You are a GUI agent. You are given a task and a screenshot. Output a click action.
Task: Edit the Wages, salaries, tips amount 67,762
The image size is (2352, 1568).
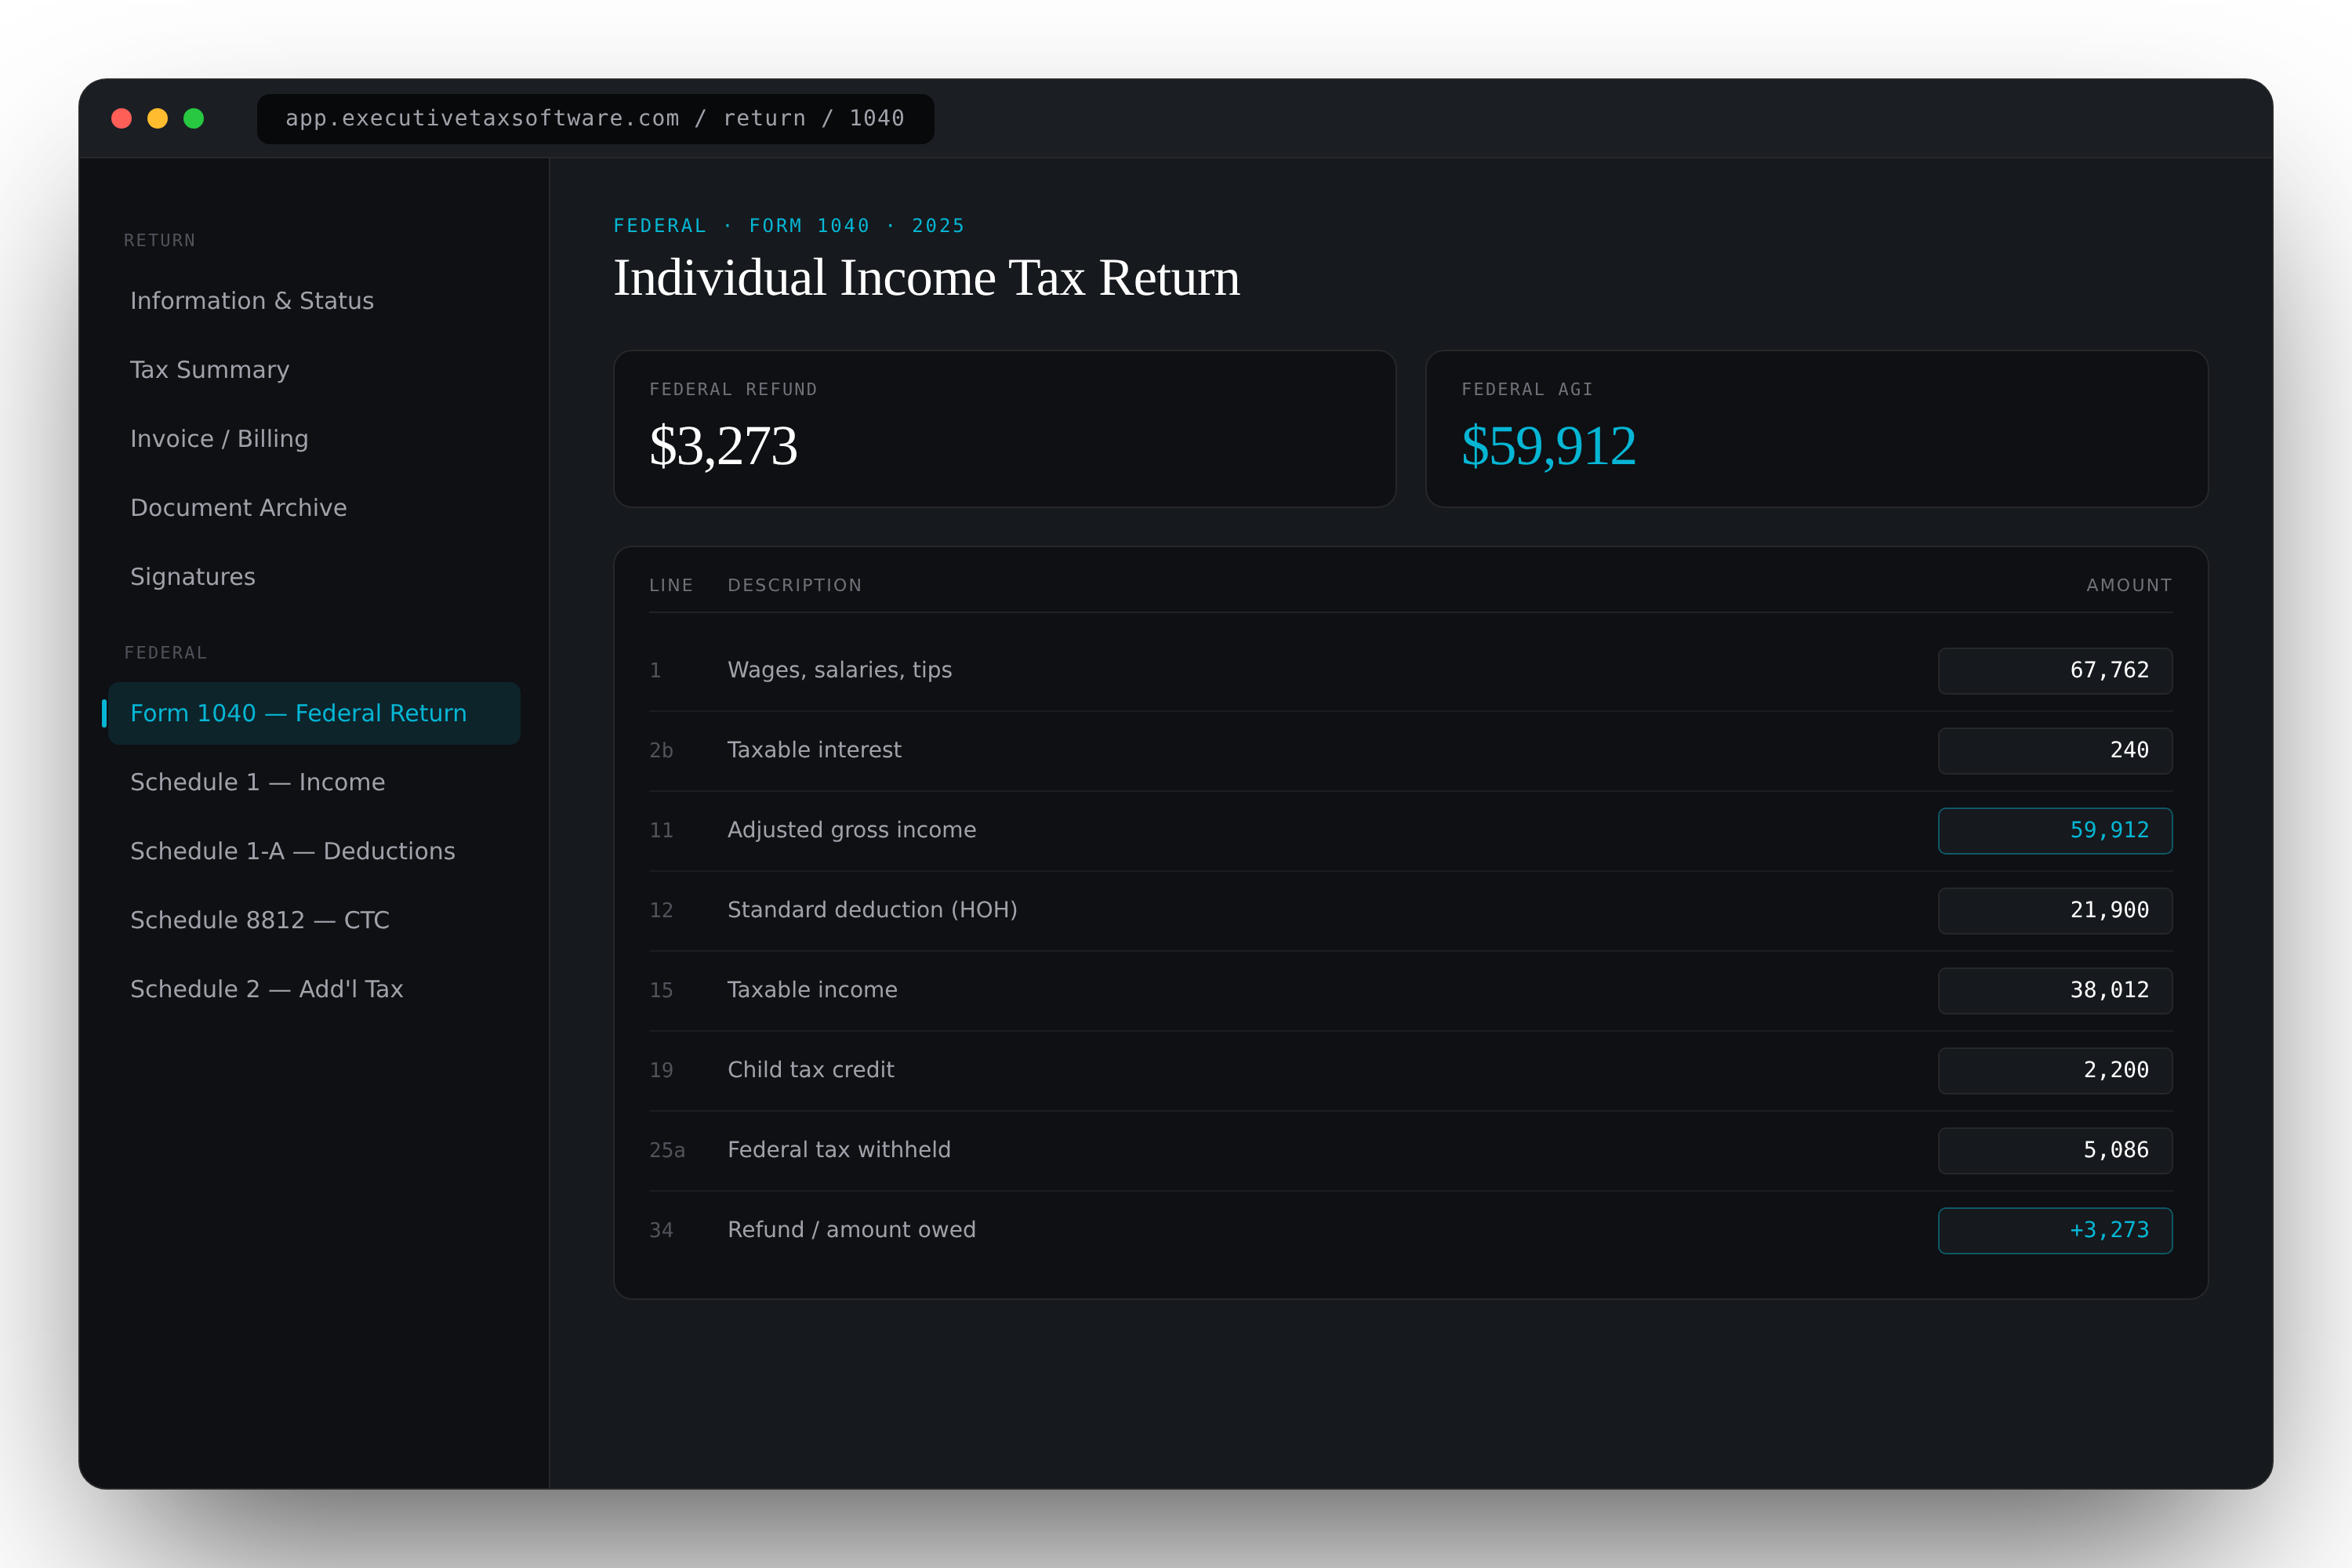pos(2055,671)
